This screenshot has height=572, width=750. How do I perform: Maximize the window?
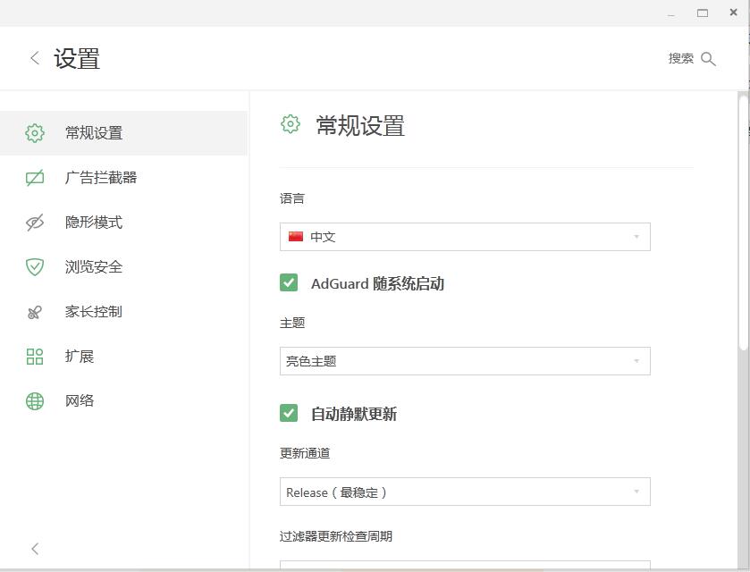(x=702, y=13)
